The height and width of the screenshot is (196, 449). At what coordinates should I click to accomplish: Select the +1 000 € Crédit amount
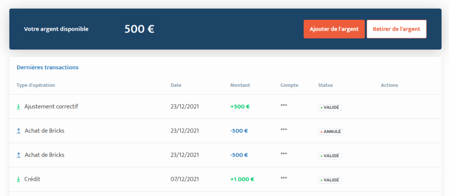point(242,179)
